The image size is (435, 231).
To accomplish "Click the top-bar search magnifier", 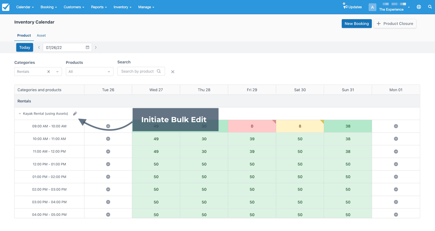I will pos(430,7).
